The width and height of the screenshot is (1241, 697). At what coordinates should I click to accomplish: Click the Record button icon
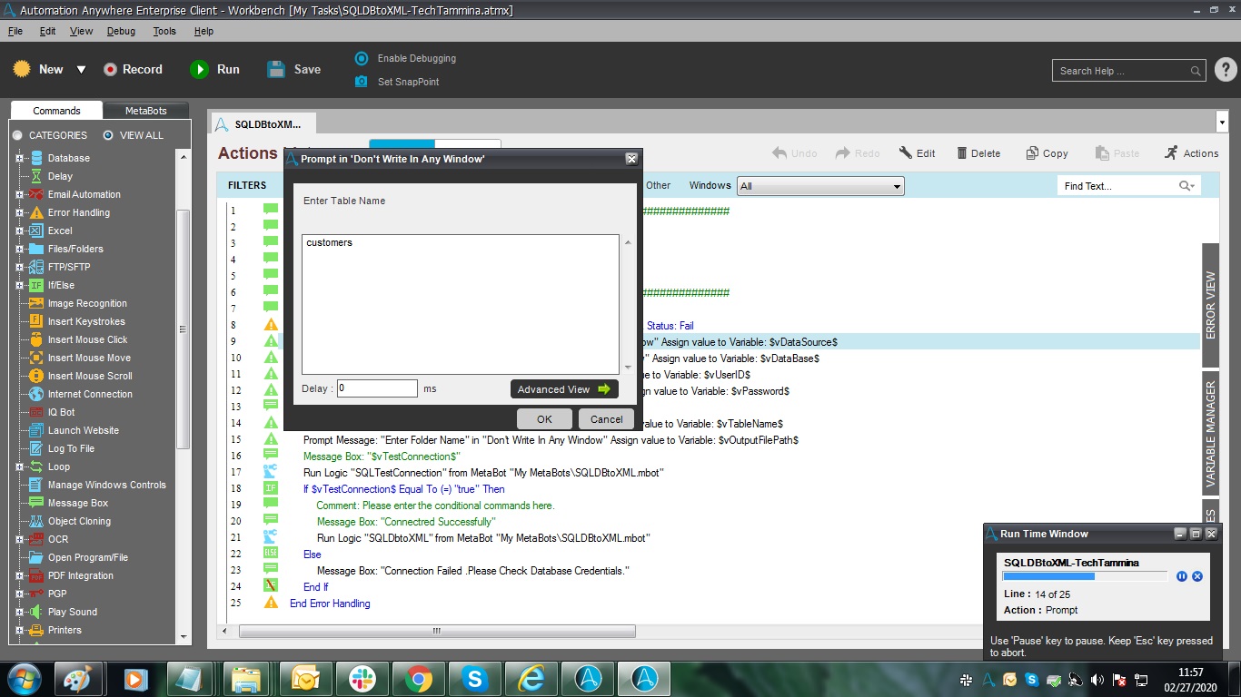coord(111,69)
